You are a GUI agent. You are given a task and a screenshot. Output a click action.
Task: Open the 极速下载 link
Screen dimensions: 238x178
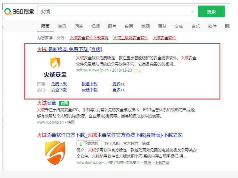pyautogui.click(x=89, y=84)
